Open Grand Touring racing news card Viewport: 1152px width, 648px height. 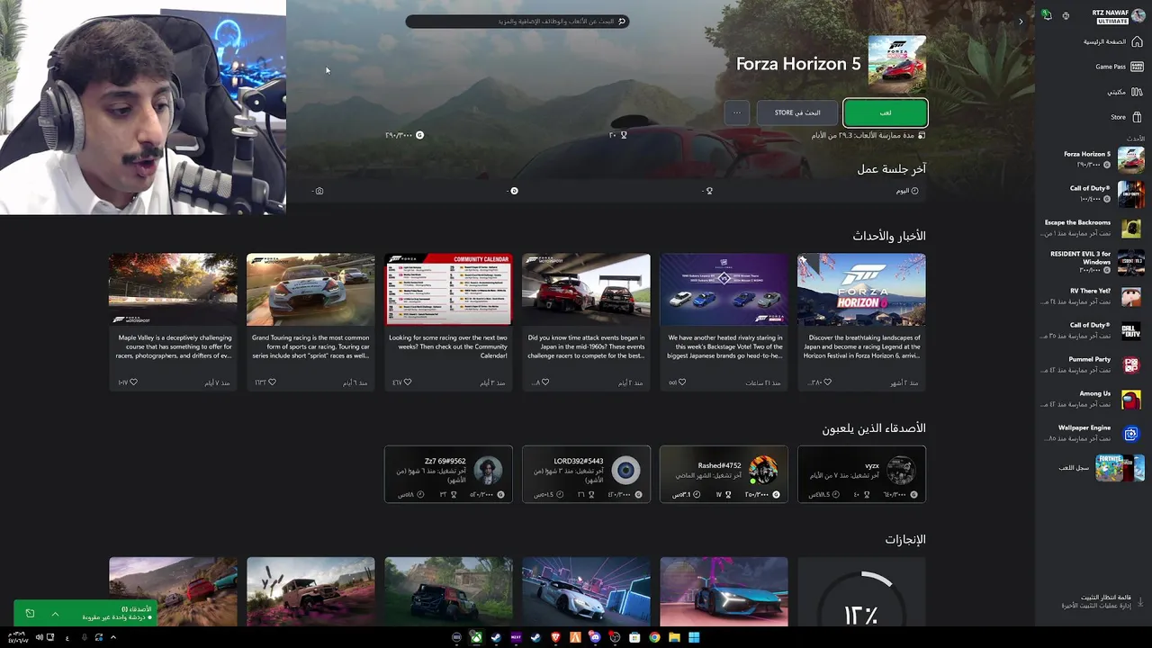(x=310, y=321)
